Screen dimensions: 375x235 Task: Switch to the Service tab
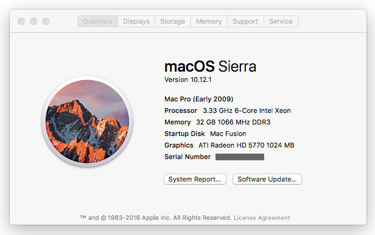pos(281,21)
